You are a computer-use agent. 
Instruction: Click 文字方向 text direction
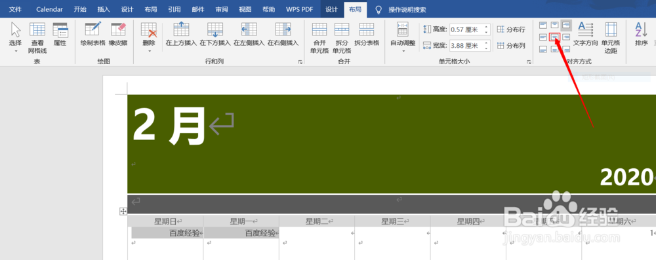click(585, 34)
